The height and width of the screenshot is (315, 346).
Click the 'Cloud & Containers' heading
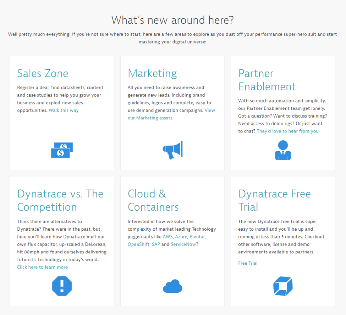pyautogui.click(x=153, y=201)
